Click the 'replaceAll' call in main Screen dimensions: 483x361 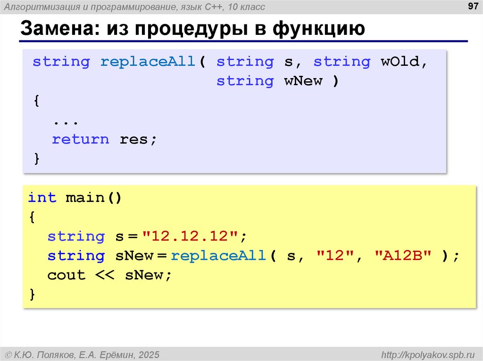(218, 256)
